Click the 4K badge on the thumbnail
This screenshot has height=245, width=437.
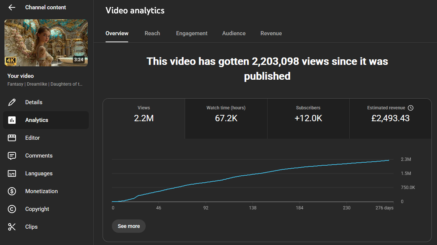(10, 61)
